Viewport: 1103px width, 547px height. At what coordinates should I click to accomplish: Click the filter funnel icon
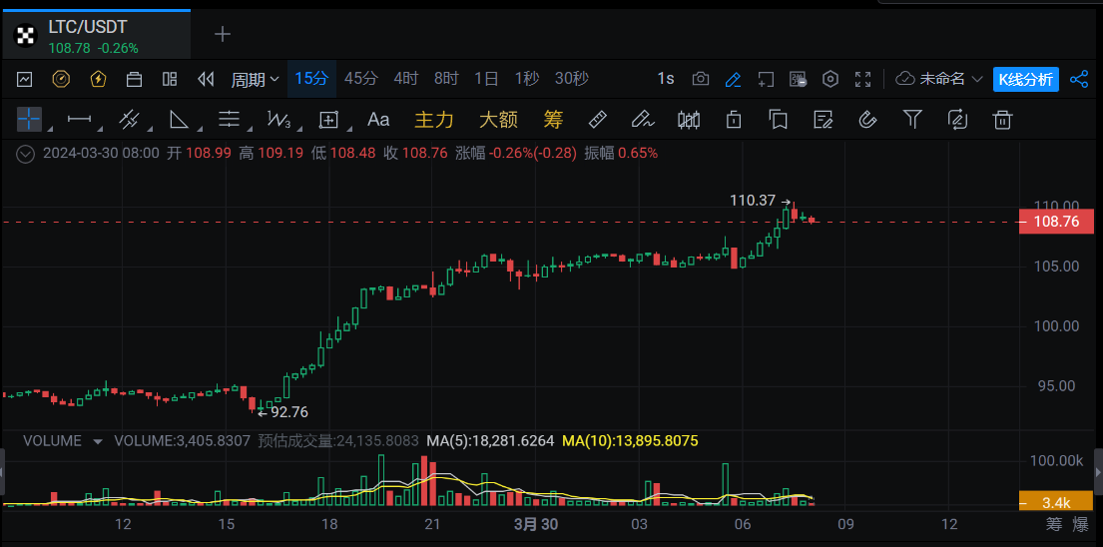[x=912, y=120]
